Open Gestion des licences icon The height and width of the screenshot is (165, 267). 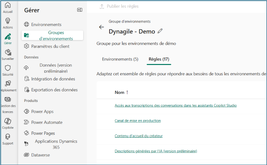coord(8,99)
